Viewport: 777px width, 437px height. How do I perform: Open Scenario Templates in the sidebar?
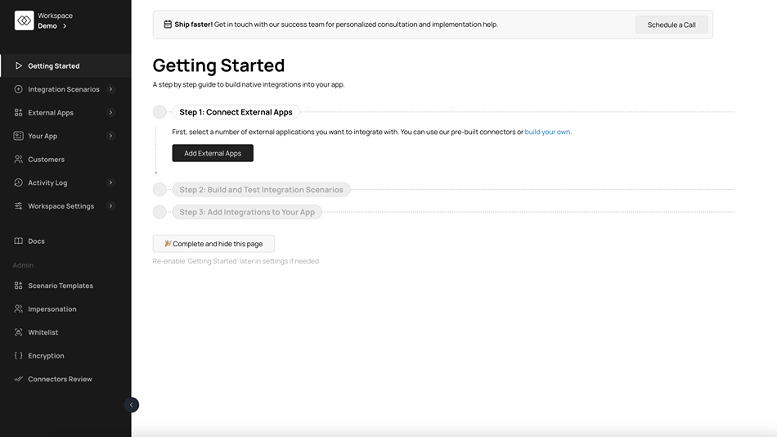(x=61, y=286)
